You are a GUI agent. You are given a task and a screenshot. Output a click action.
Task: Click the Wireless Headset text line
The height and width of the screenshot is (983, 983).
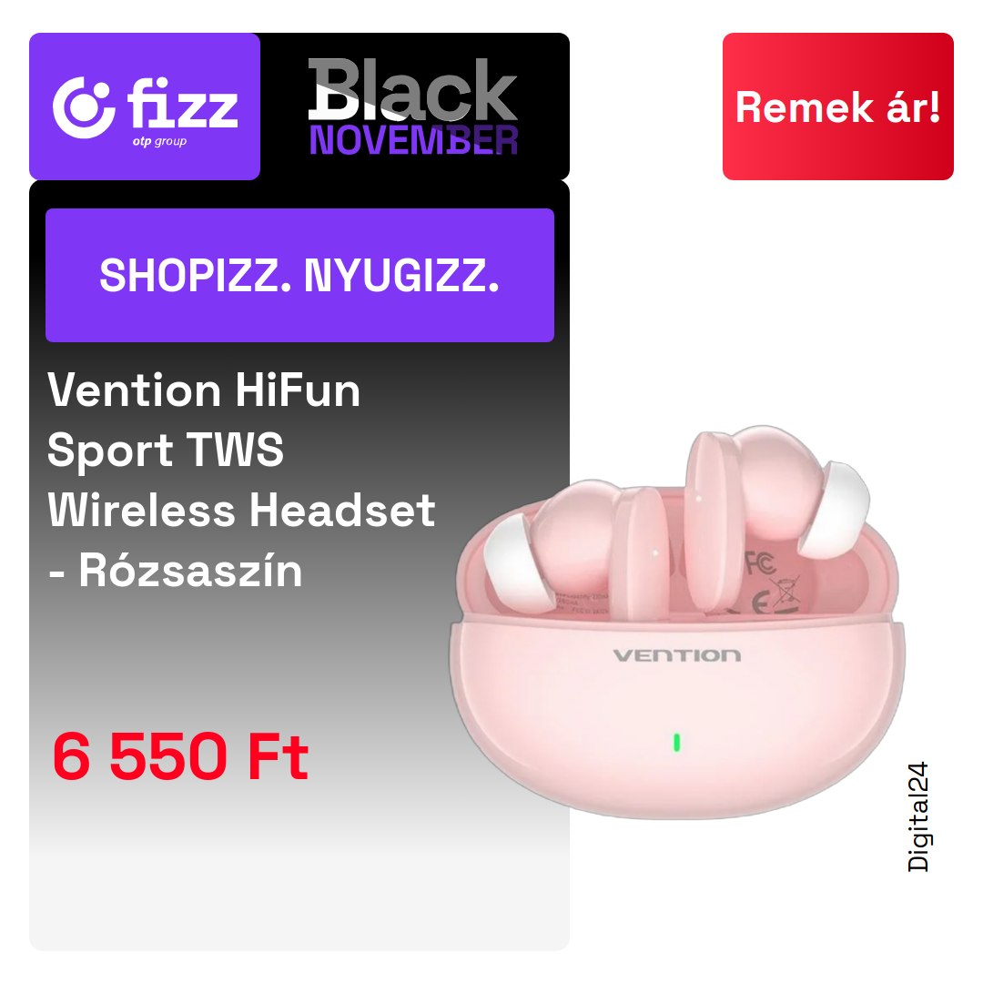tap(241, 510)
